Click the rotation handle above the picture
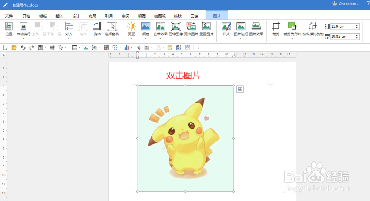Viewport: 370px width, 201px height. pyautogui.click(x=185, y=76)
